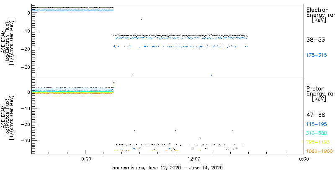
Task: Click the 0 tick on proton flux axis
Action: (28, 92)
